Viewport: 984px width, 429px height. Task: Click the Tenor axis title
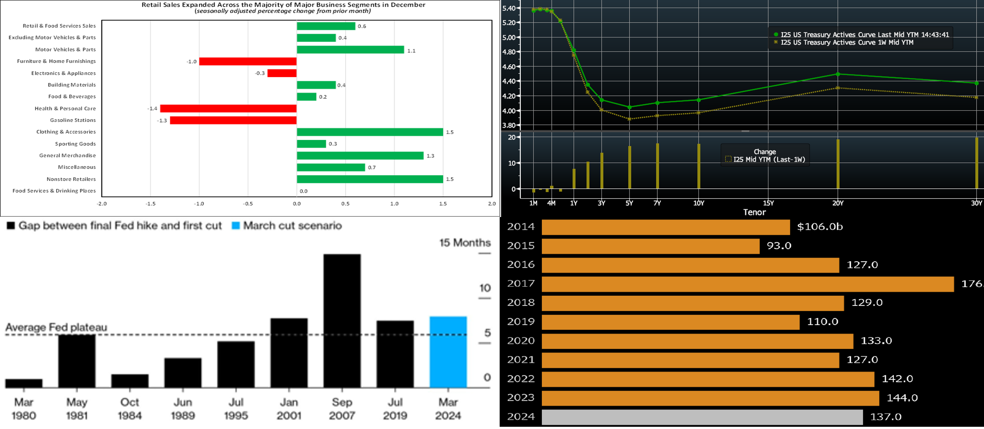point(754,212)
